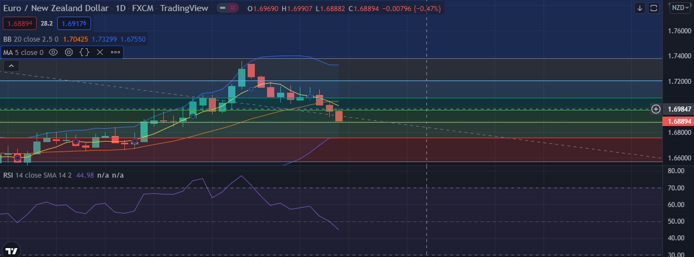
Task: Maximize the chart pane
Action: coord(653,8)
